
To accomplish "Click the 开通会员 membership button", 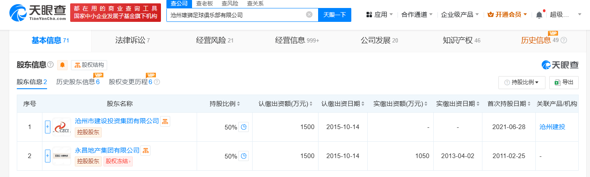I will tap(507, 15).
